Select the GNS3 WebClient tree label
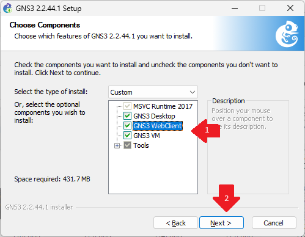 coord(158,126)
